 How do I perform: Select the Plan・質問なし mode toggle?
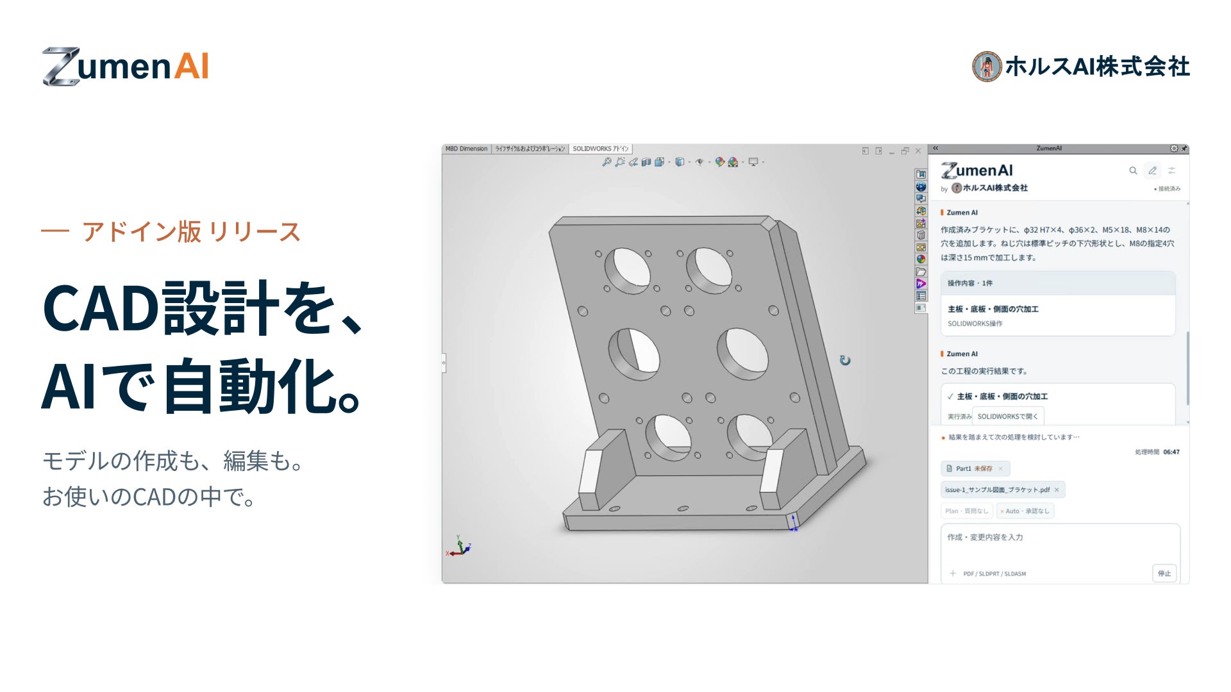click(x=967, y=511)
